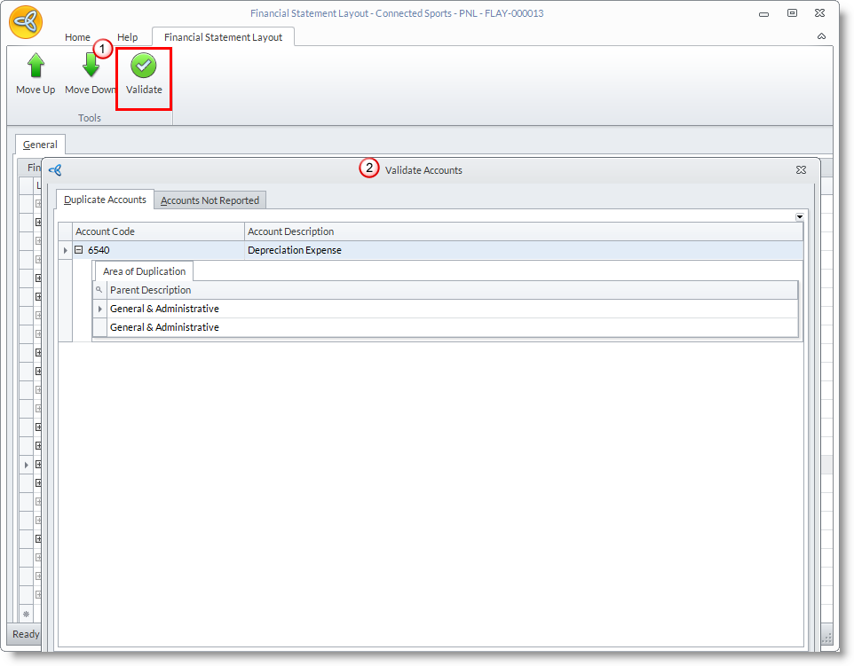Collapse the ribbon using the top-right chevron

point(821,36)
